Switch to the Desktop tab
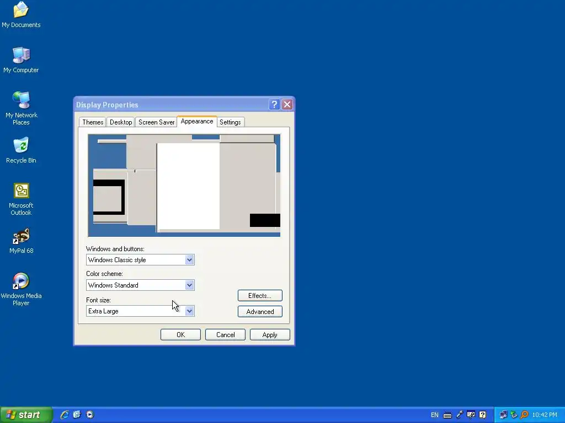This screenshot has height=423, width=565. click(x=121, y=122)
